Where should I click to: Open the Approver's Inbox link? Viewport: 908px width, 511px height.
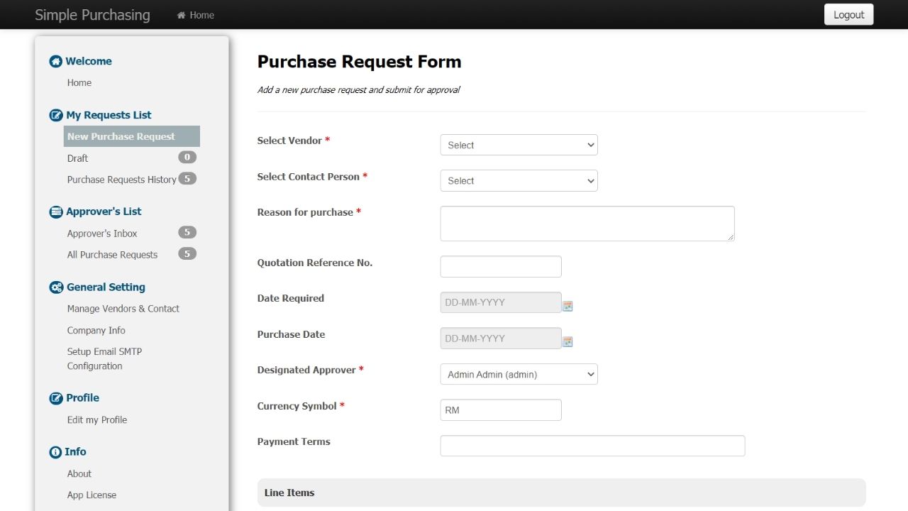click(102, 233)
